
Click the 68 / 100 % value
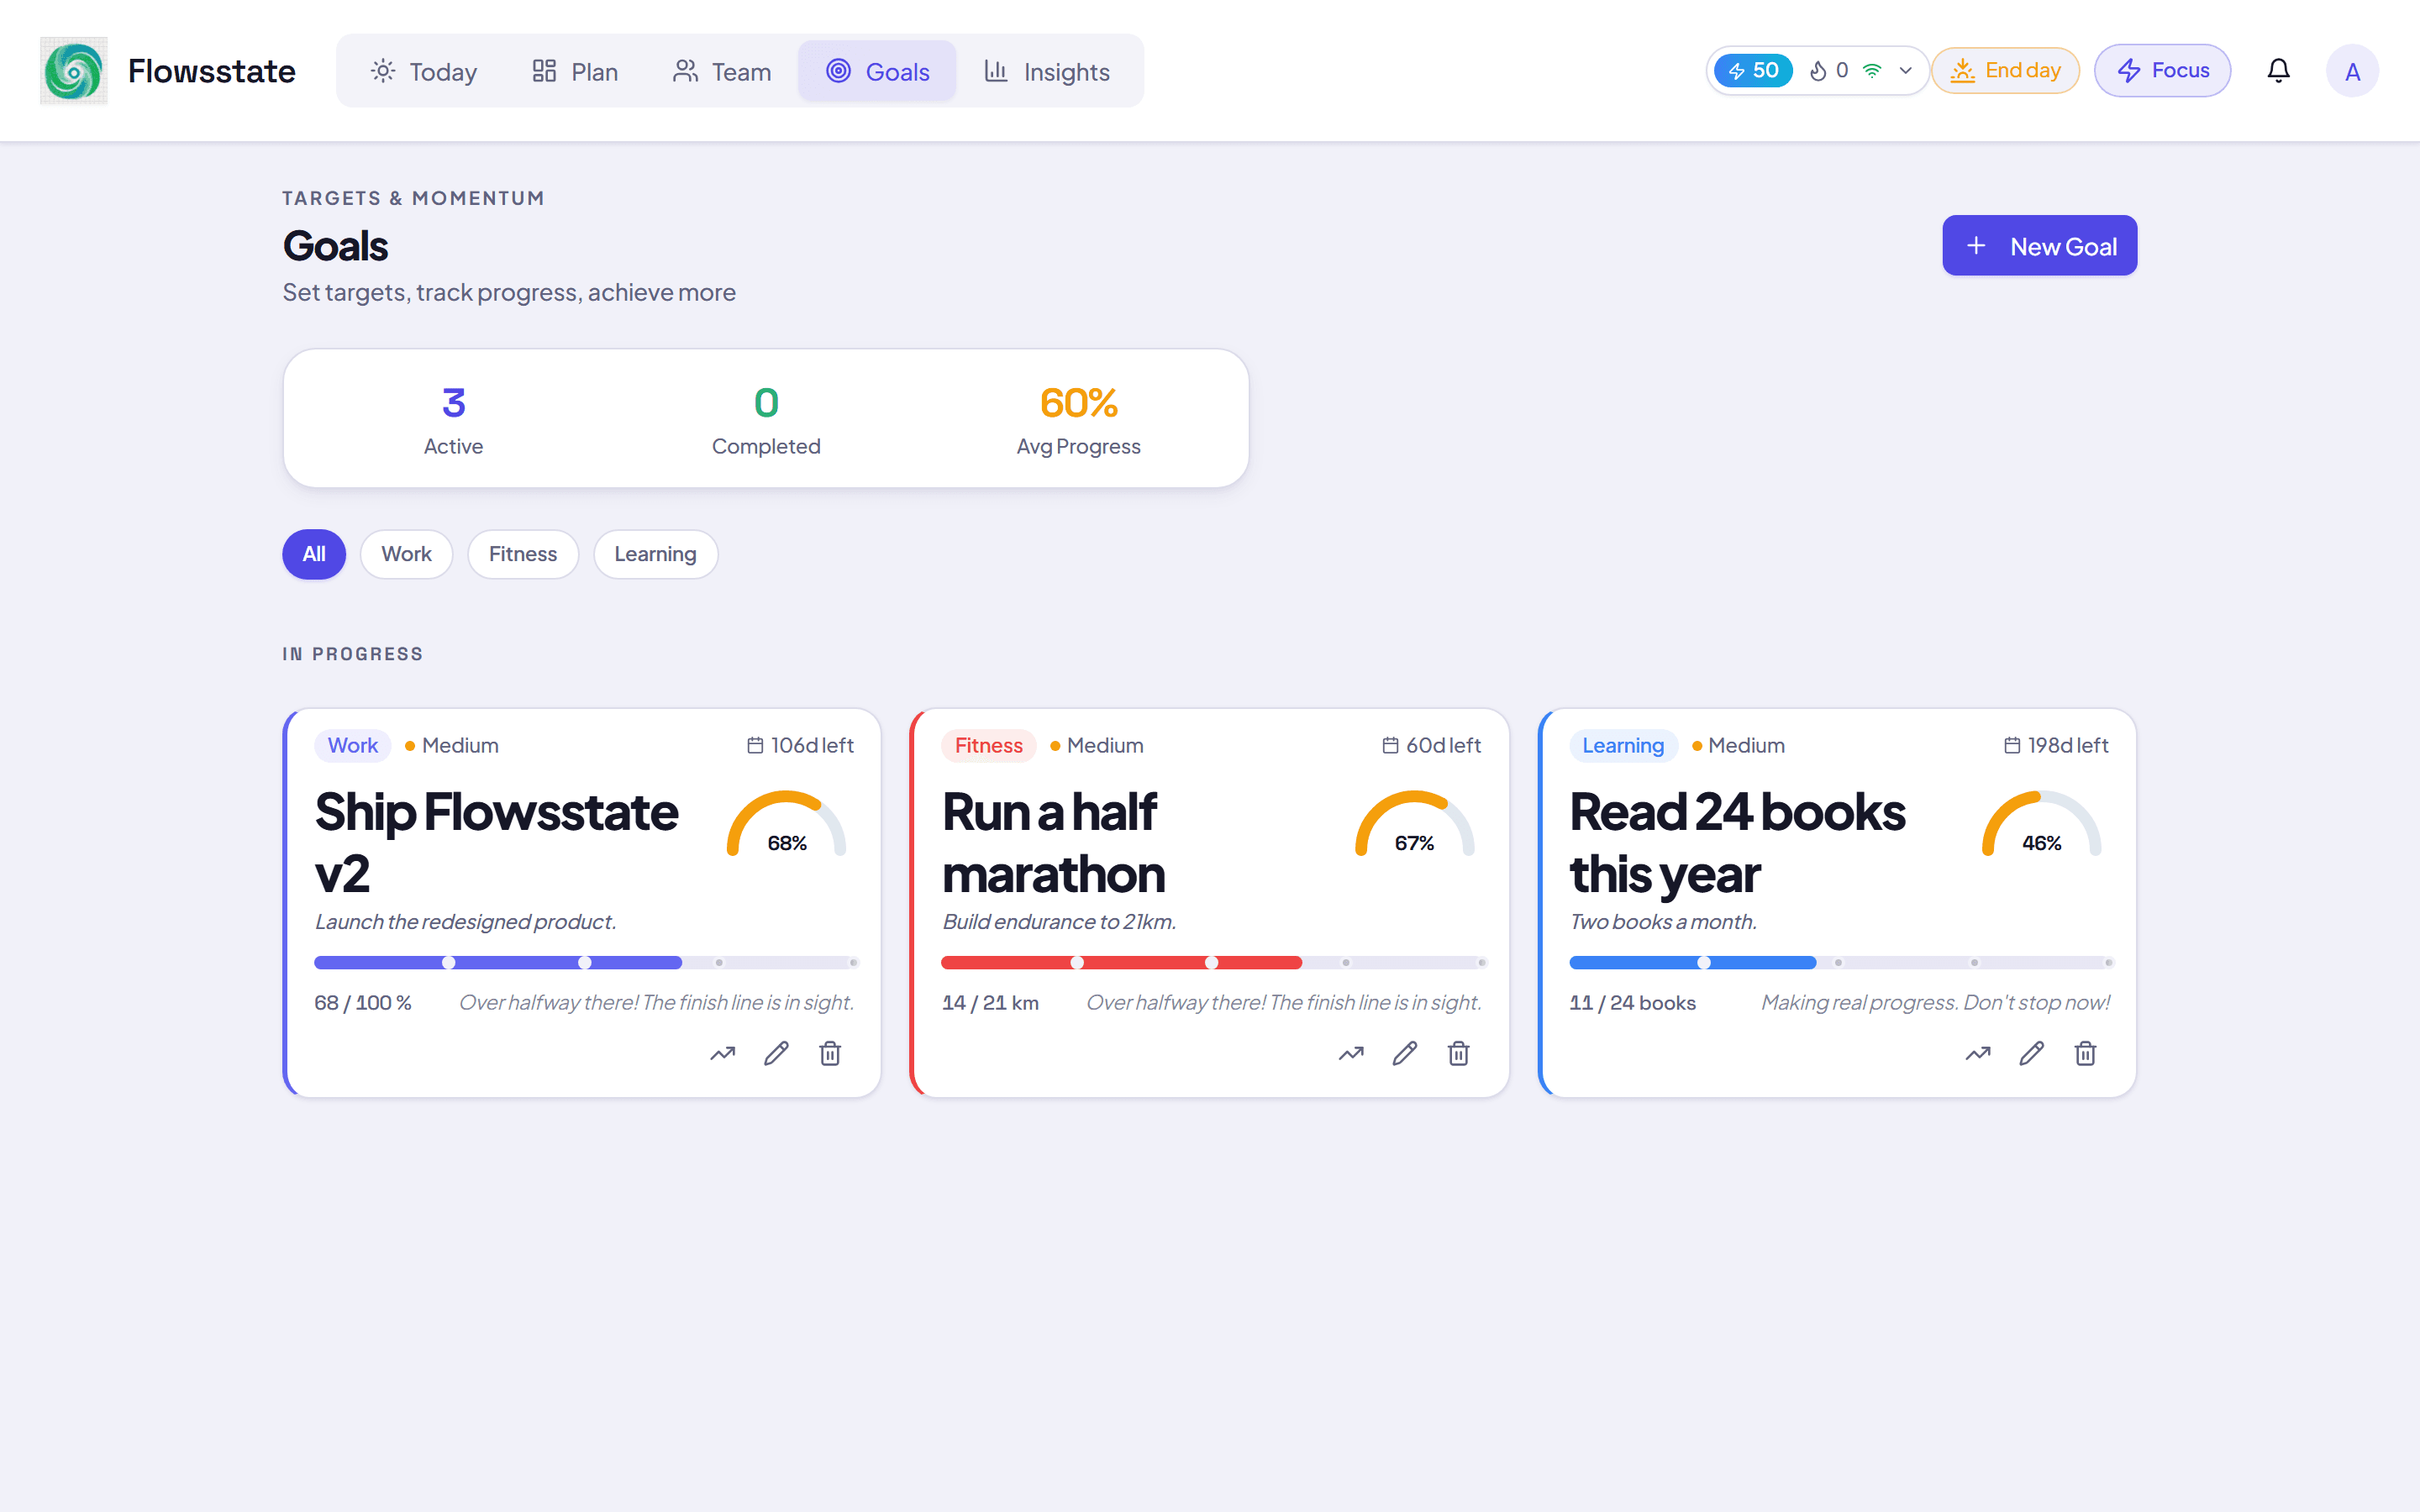363,1003
